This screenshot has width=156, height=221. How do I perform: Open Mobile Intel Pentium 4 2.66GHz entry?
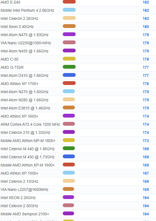[x=27, y=10]
